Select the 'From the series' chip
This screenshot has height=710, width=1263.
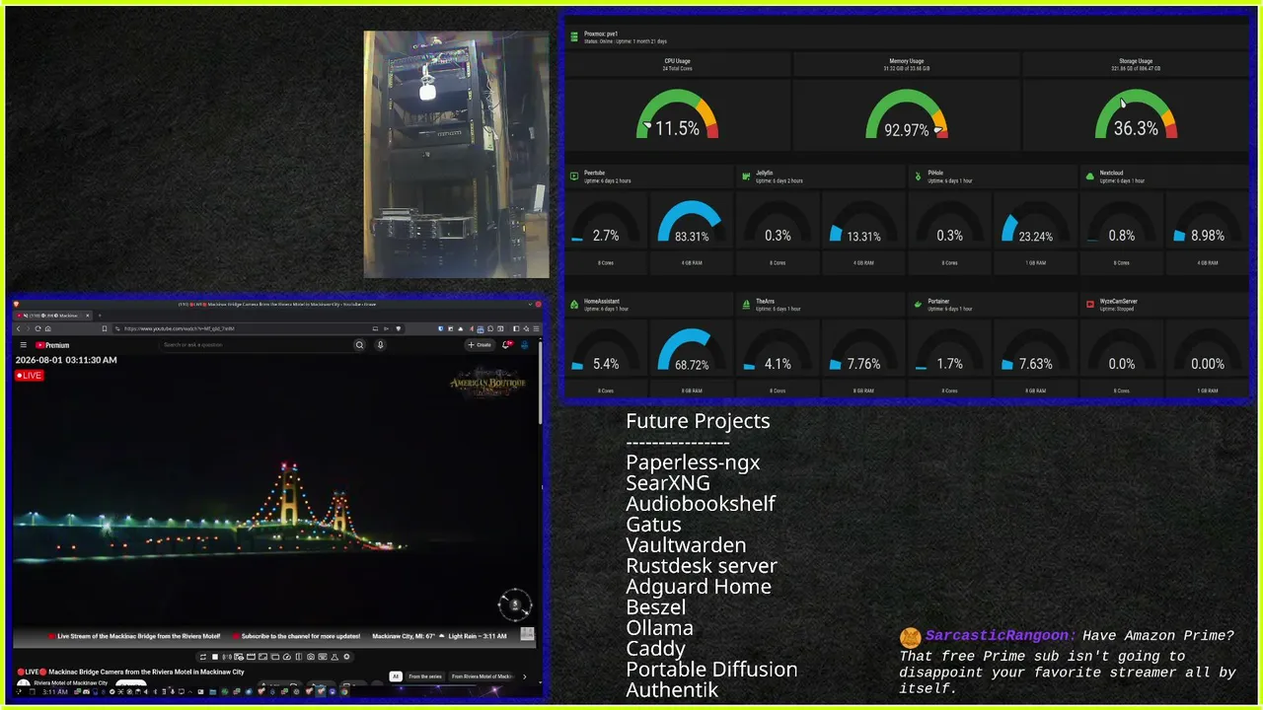pos(425,676)
